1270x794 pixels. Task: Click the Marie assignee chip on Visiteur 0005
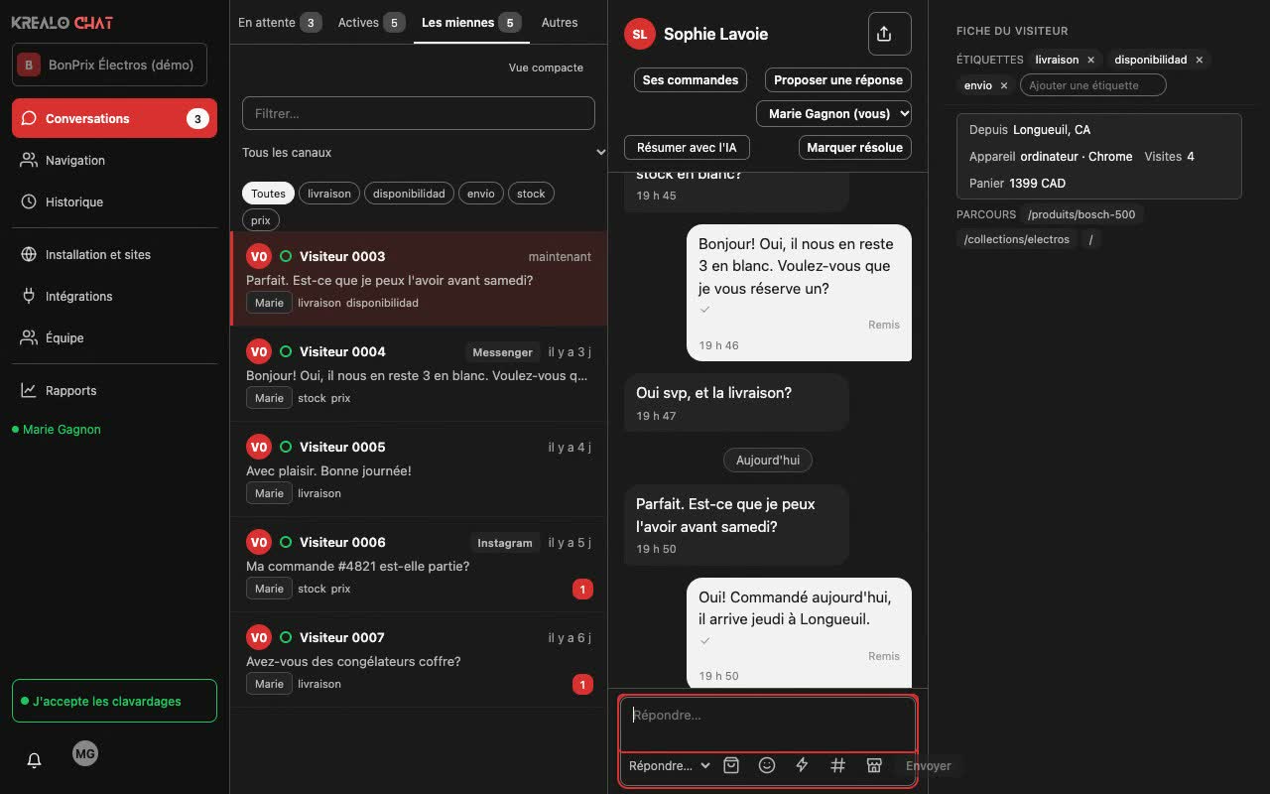point(269,493)
